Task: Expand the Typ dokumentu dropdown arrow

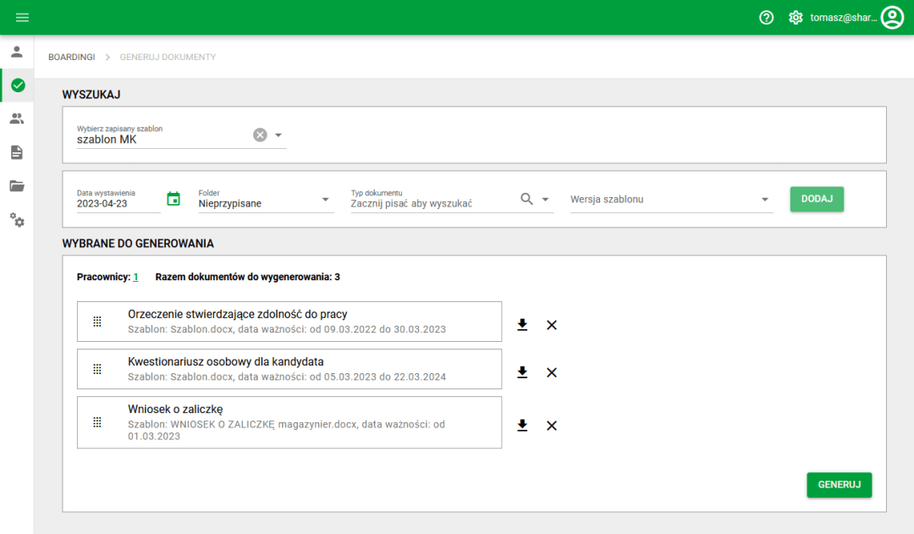Action: (546, 200)
